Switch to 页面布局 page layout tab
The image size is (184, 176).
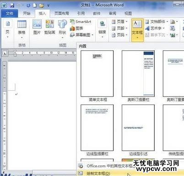(x=62, y=13)
